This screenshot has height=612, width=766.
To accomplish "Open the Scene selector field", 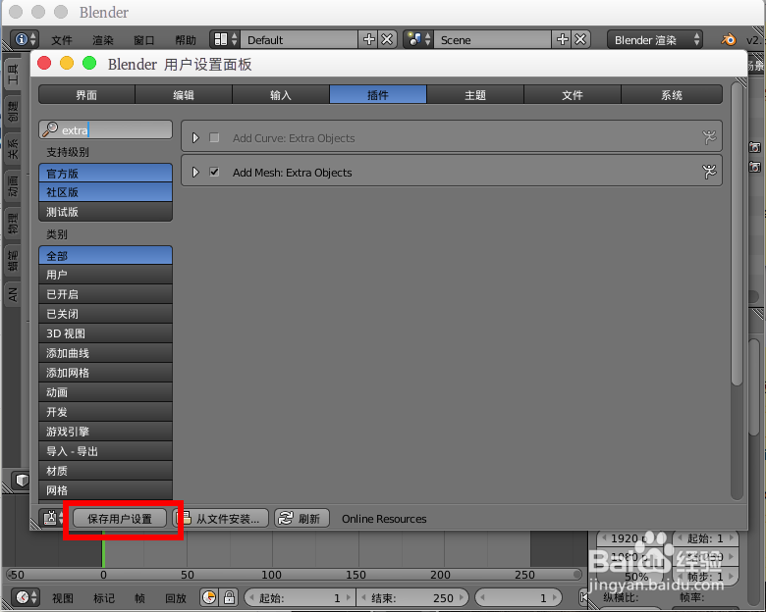I will pyautogui.click(x=493, y=39).
